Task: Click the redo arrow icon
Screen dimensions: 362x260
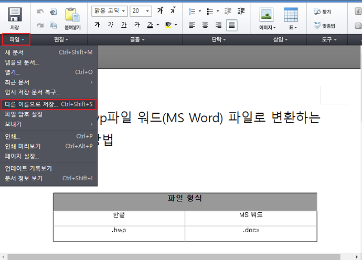Action: tap(40, 25)
